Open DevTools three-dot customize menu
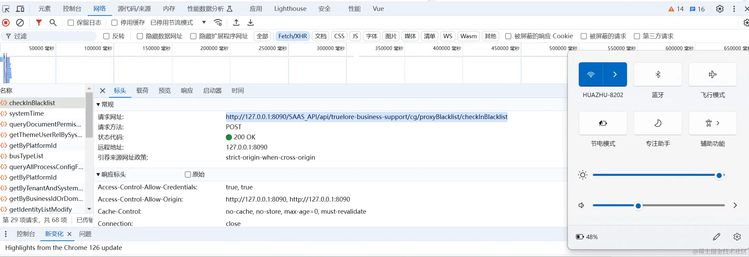The width and height of the screenshot is (749, 257). pyautogui.click(x=734, y=9)
